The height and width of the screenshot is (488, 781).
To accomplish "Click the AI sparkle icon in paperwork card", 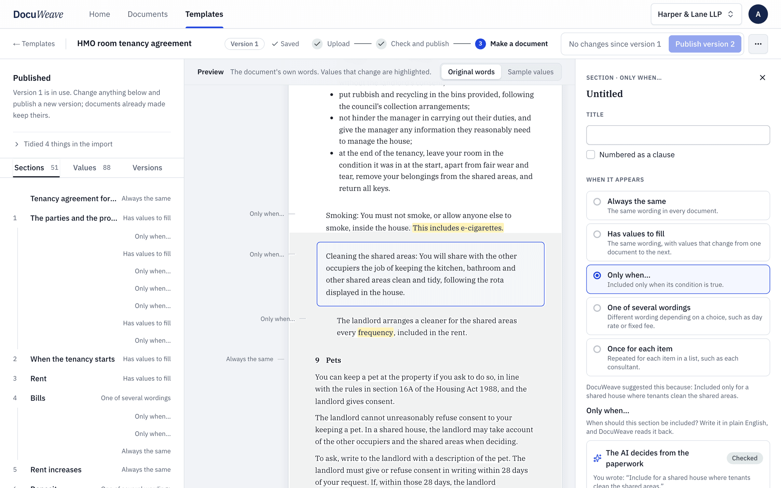I will click(x=597, y=458).
